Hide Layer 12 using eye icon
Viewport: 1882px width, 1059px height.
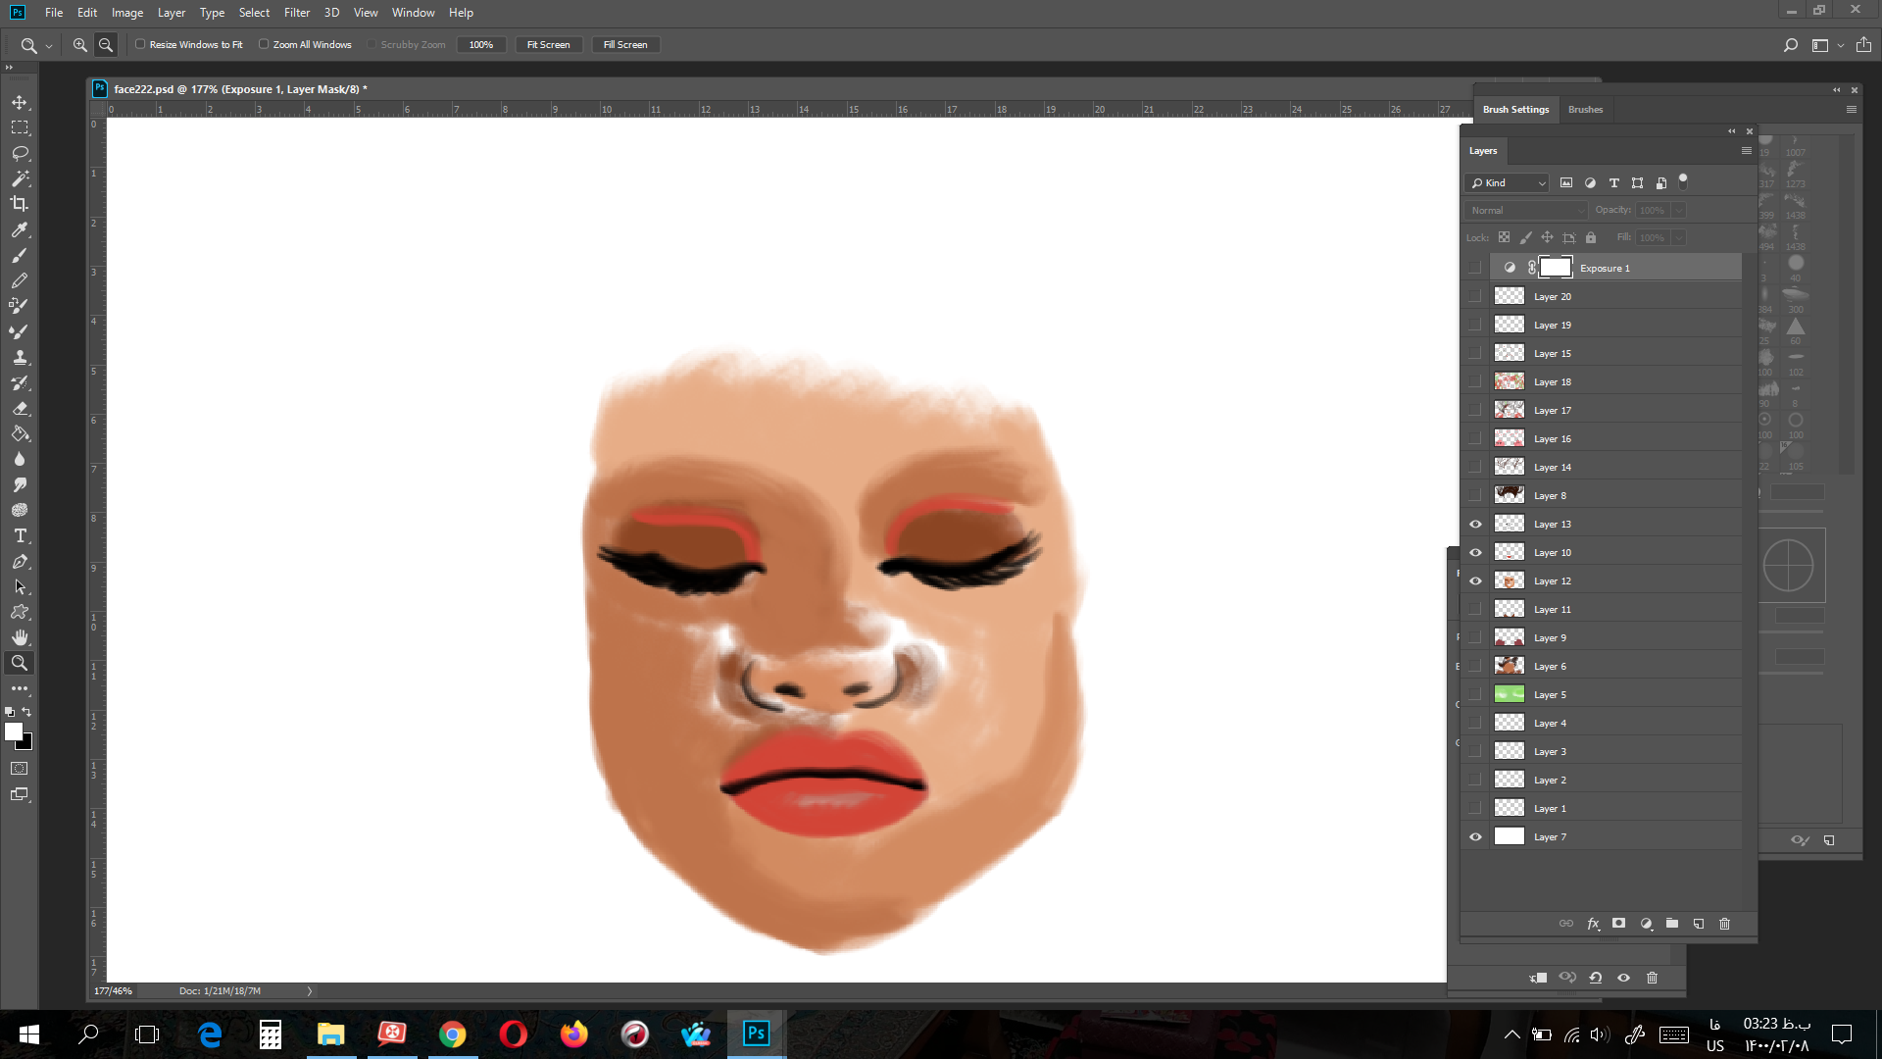[1475, 581]
